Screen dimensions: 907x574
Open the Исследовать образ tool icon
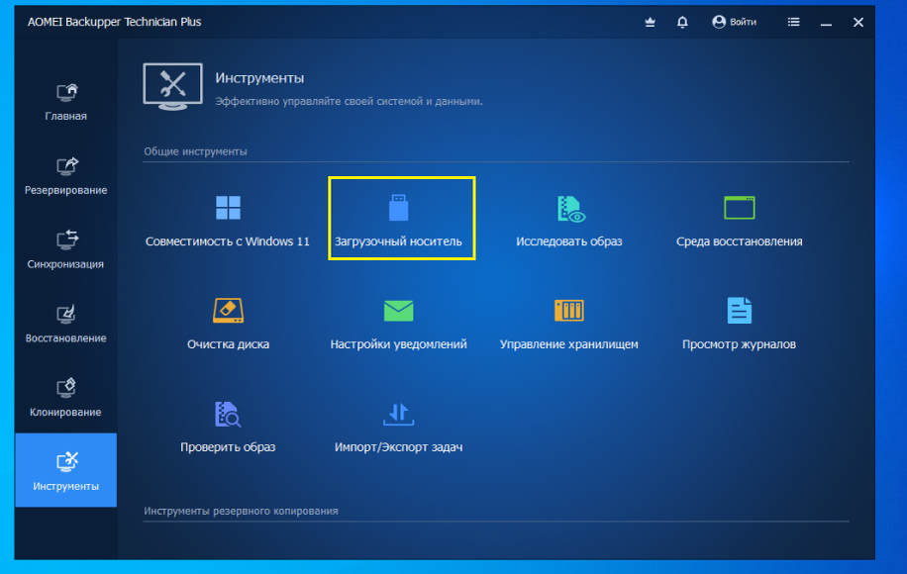570,209
